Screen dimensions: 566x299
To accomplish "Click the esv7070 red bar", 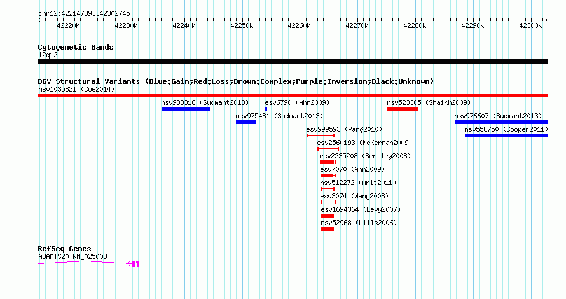I will tap(329, 176).
